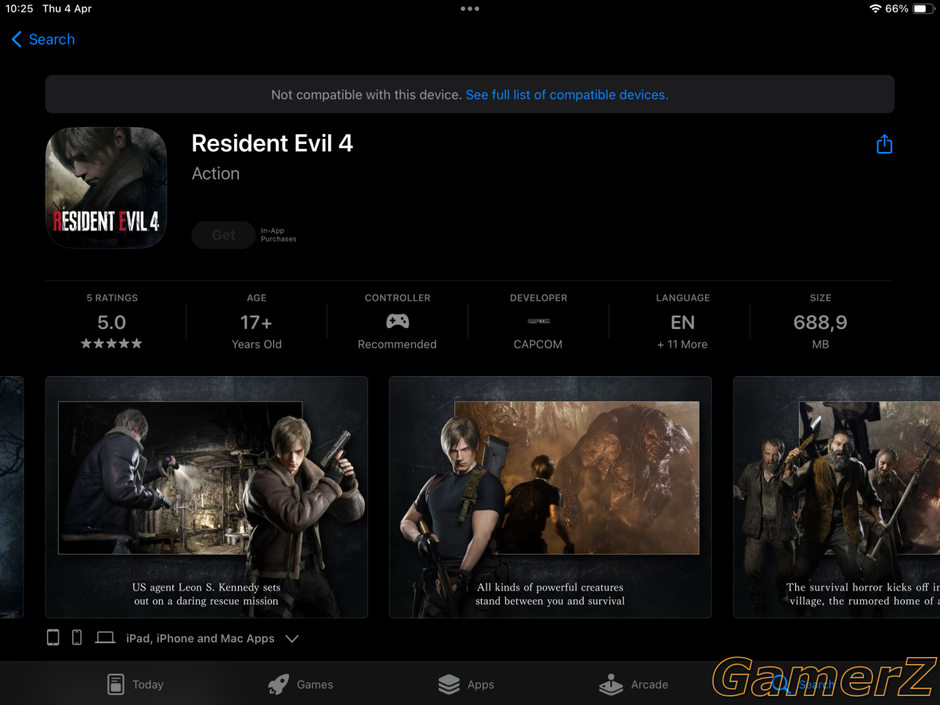
Task: Tap the + 11 More languages text
Action: click(682, 345)
